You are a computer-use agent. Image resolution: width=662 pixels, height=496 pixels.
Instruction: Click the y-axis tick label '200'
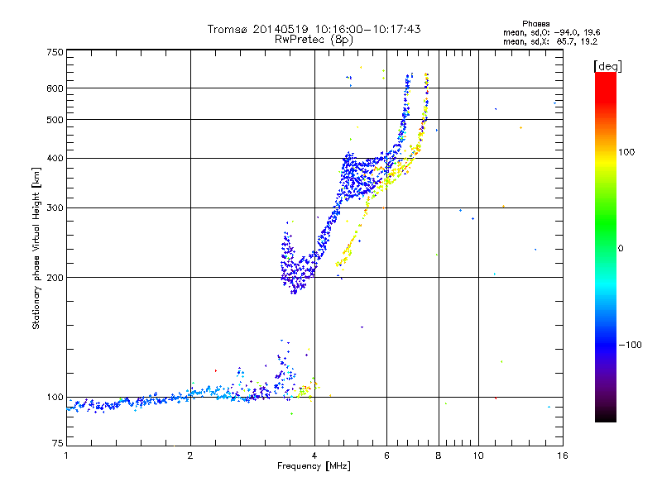55,278
